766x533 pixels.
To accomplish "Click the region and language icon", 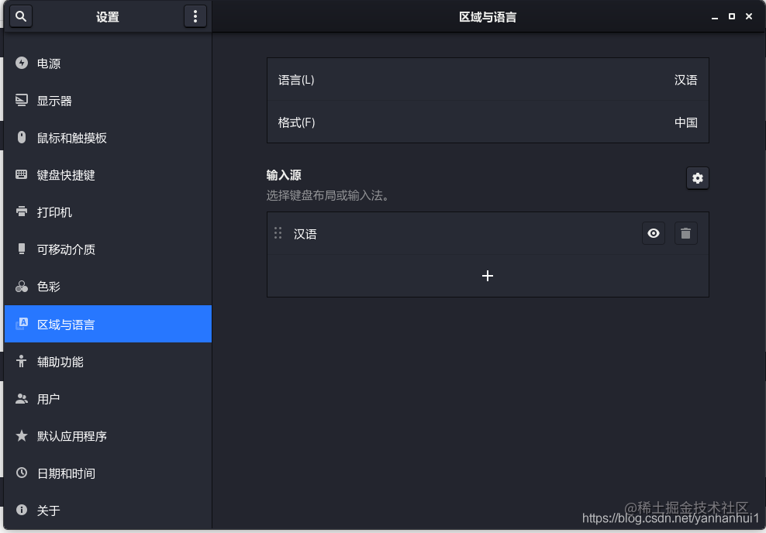I will coord(22,324).
